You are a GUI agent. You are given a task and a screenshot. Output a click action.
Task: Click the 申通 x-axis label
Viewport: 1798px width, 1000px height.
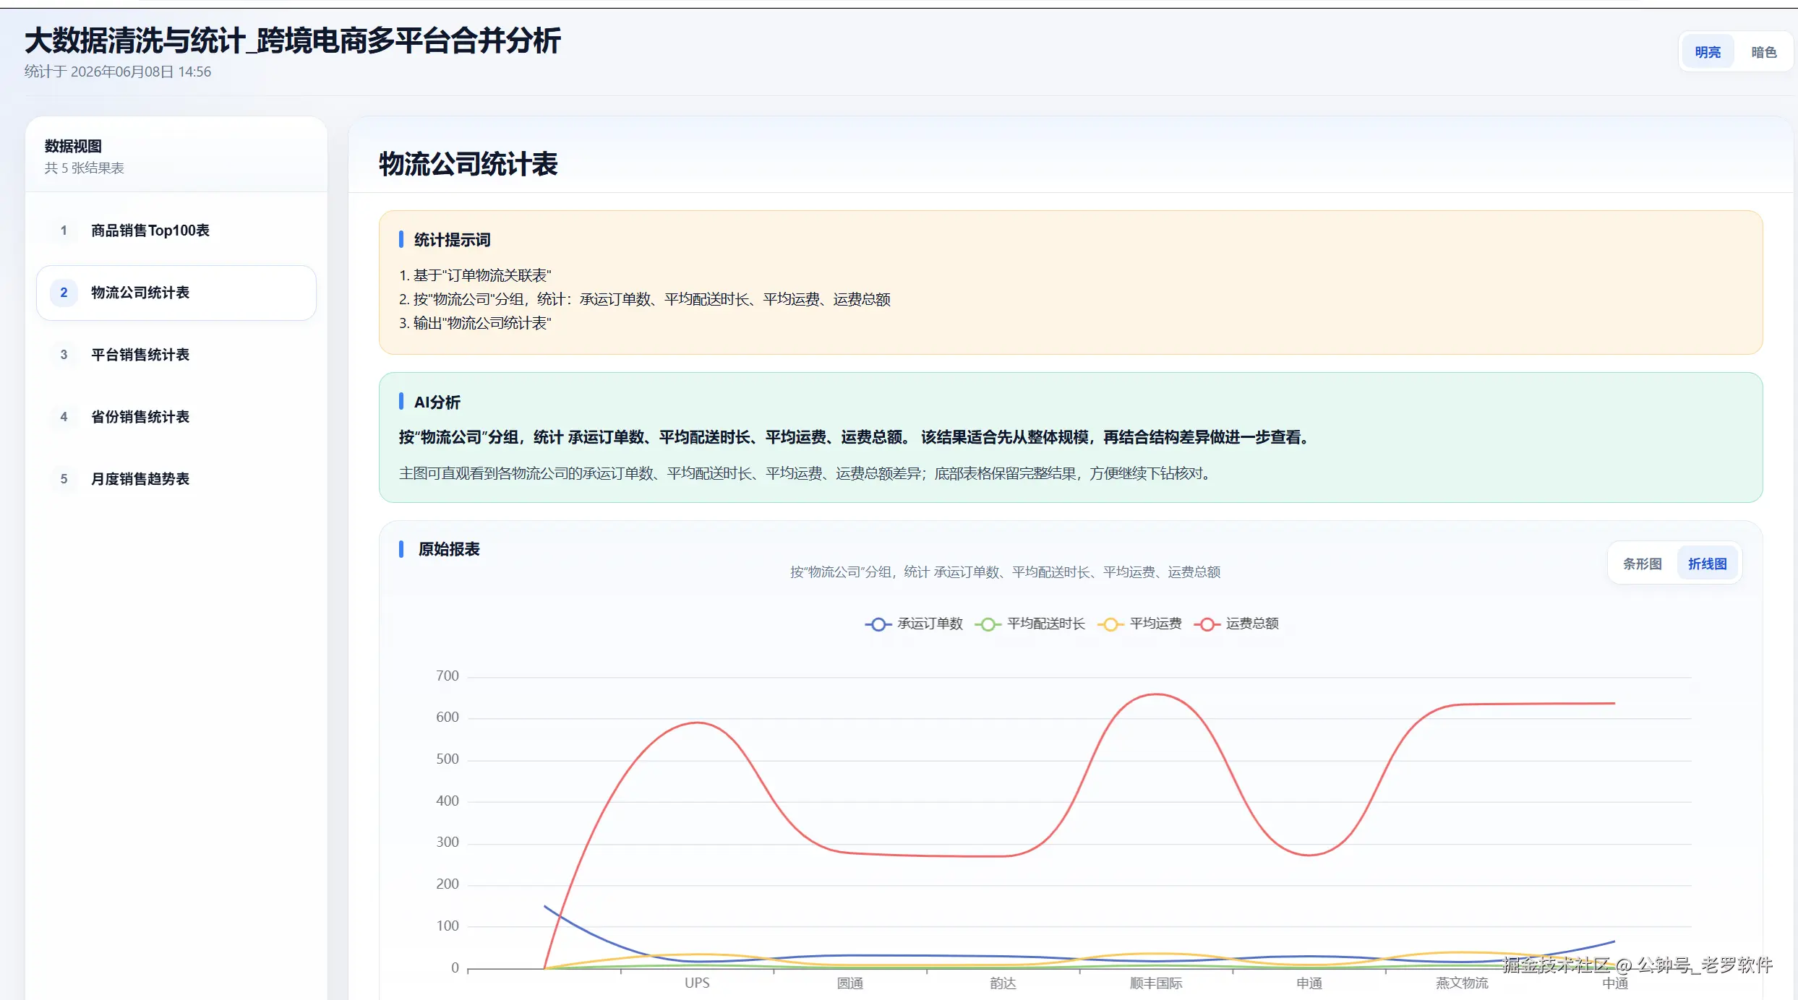point(1309,983)
